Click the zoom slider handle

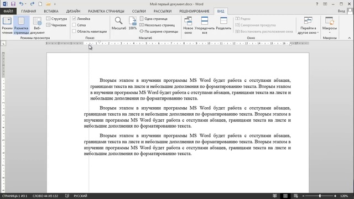click(x=320, y=196)
